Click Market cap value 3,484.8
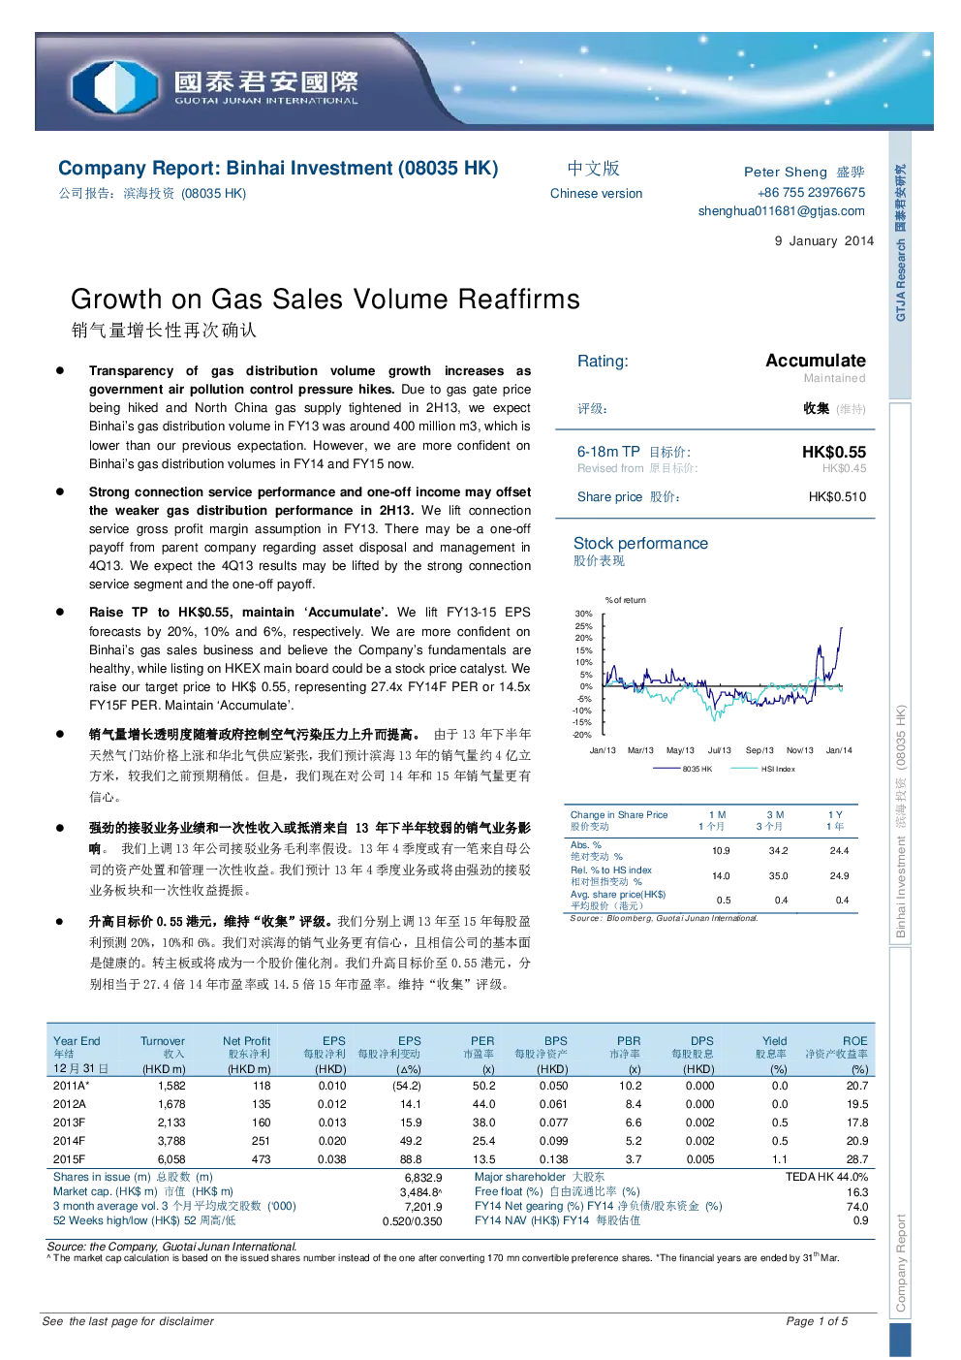 click(x=421, y=1193)
